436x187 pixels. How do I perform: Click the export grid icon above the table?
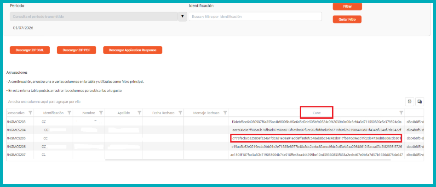410,102
